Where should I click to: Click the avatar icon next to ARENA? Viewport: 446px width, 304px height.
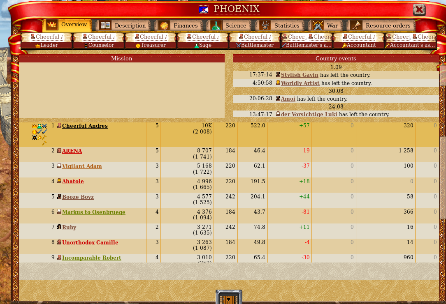point(59,151)
